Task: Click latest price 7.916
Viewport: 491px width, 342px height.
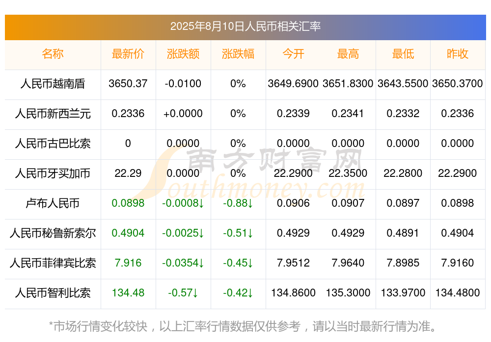Action: tap(128, 263)
